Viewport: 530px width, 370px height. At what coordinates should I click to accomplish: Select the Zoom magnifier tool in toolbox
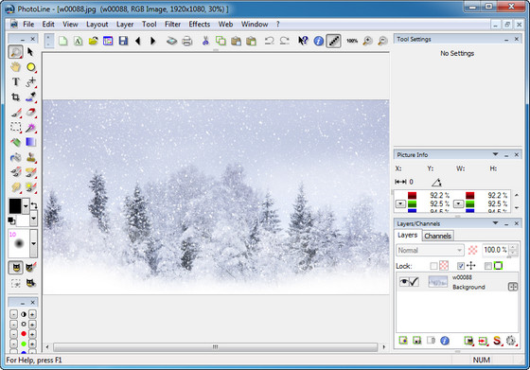tap(15, 52)
